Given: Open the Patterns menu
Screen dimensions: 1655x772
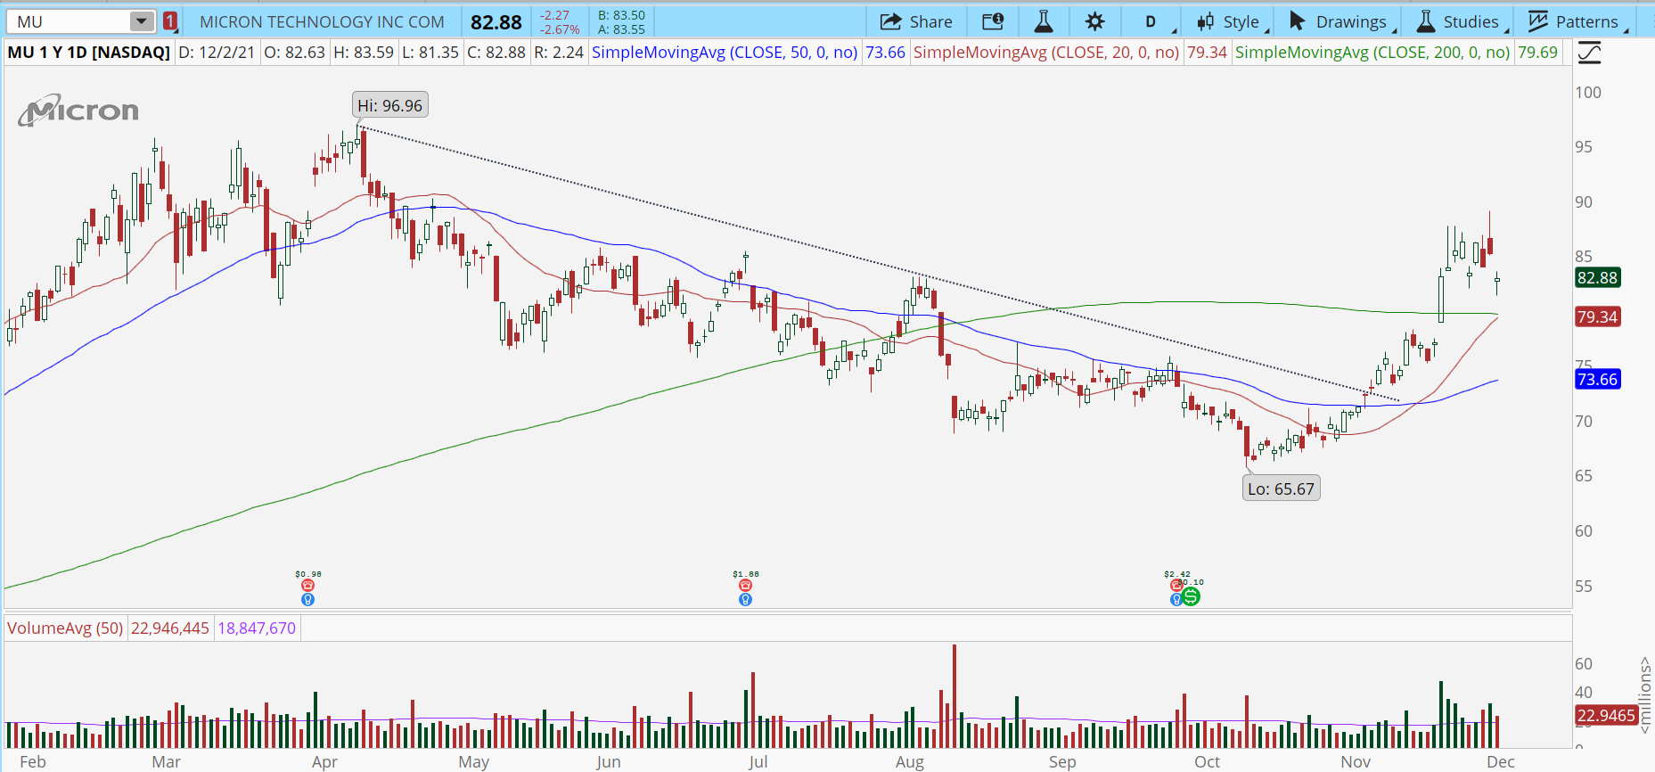Looking at the screenshot, I should tap(1574, 21).
